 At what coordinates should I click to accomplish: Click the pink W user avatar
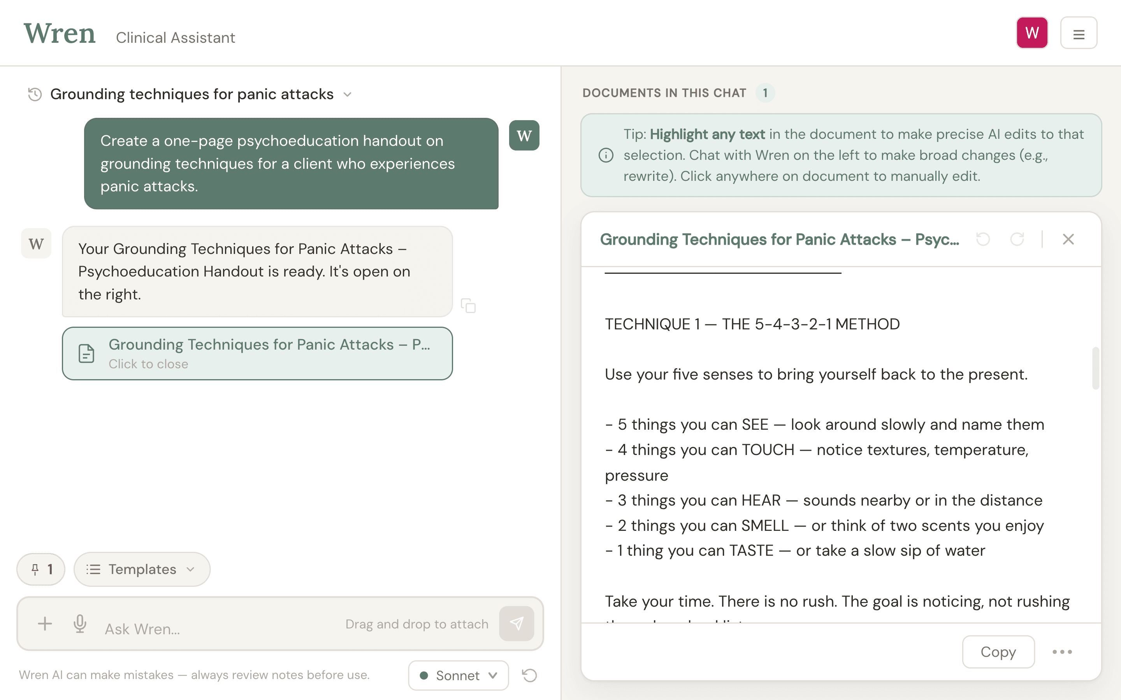coord(1031,33)
